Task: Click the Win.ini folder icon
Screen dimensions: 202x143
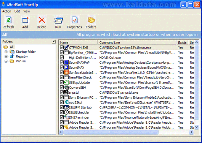Action: pos(12,61)
